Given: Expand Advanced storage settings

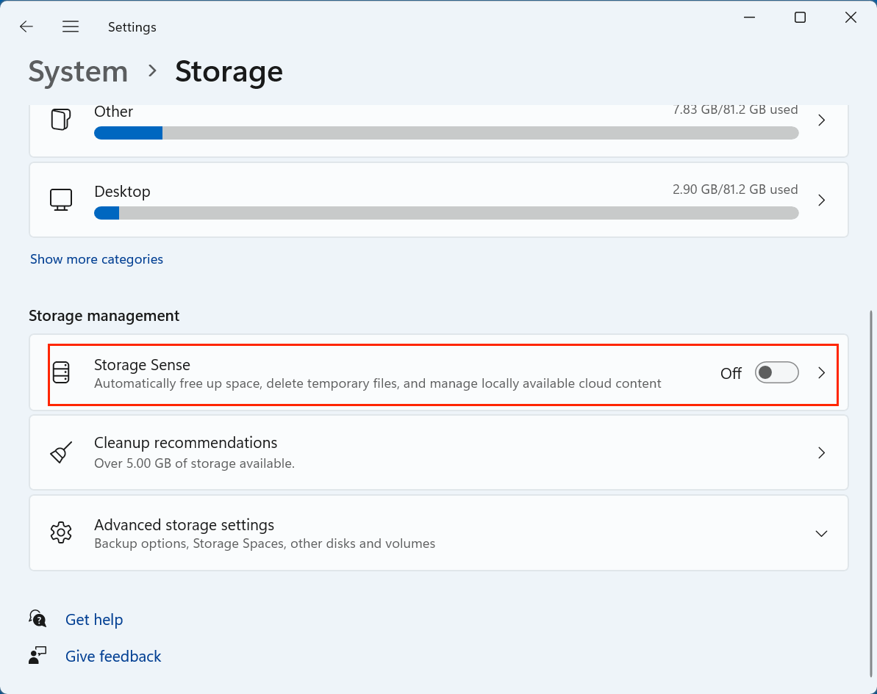Looking at the screenshot, I should (821, 533).
